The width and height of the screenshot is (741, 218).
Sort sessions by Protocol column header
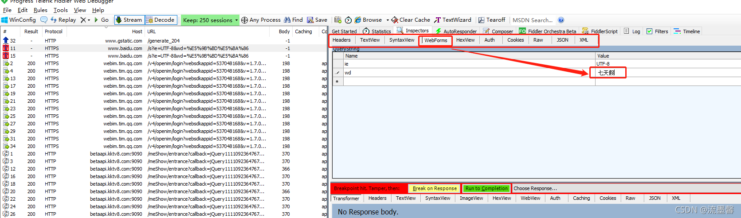tap(54, 31)
